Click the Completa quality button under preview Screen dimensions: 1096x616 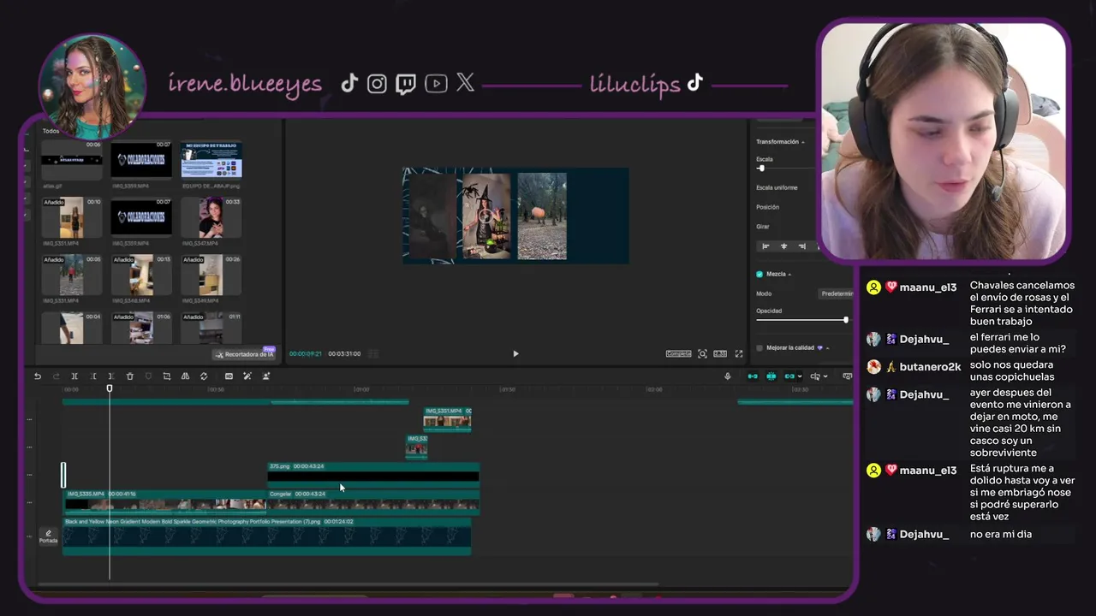678,353
